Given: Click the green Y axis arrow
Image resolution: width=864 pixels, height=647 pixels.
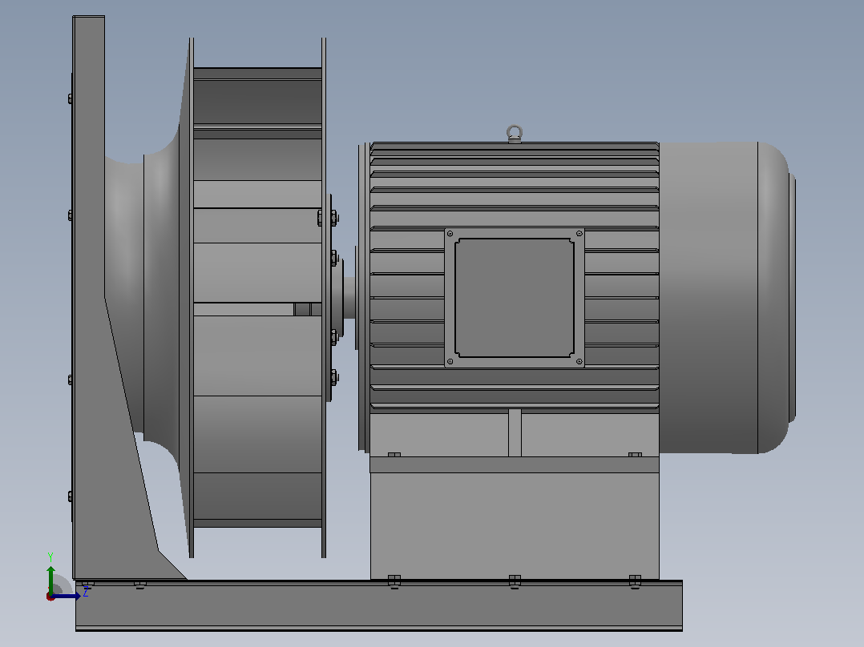Looking at the screenshot, I should click(50, 579).
